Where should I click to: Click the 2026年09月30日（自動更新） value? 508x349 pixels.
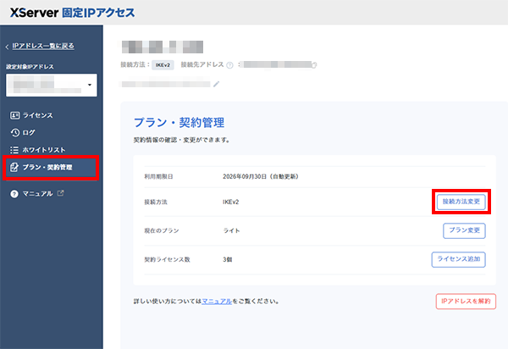coord(261,176)
